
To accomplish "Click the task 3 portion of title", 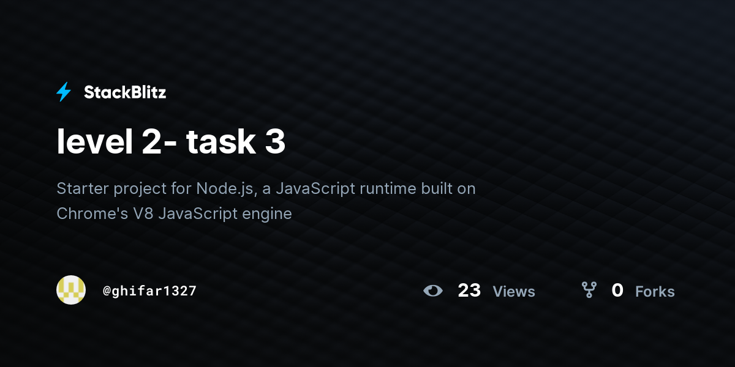I will click(236, 141).
